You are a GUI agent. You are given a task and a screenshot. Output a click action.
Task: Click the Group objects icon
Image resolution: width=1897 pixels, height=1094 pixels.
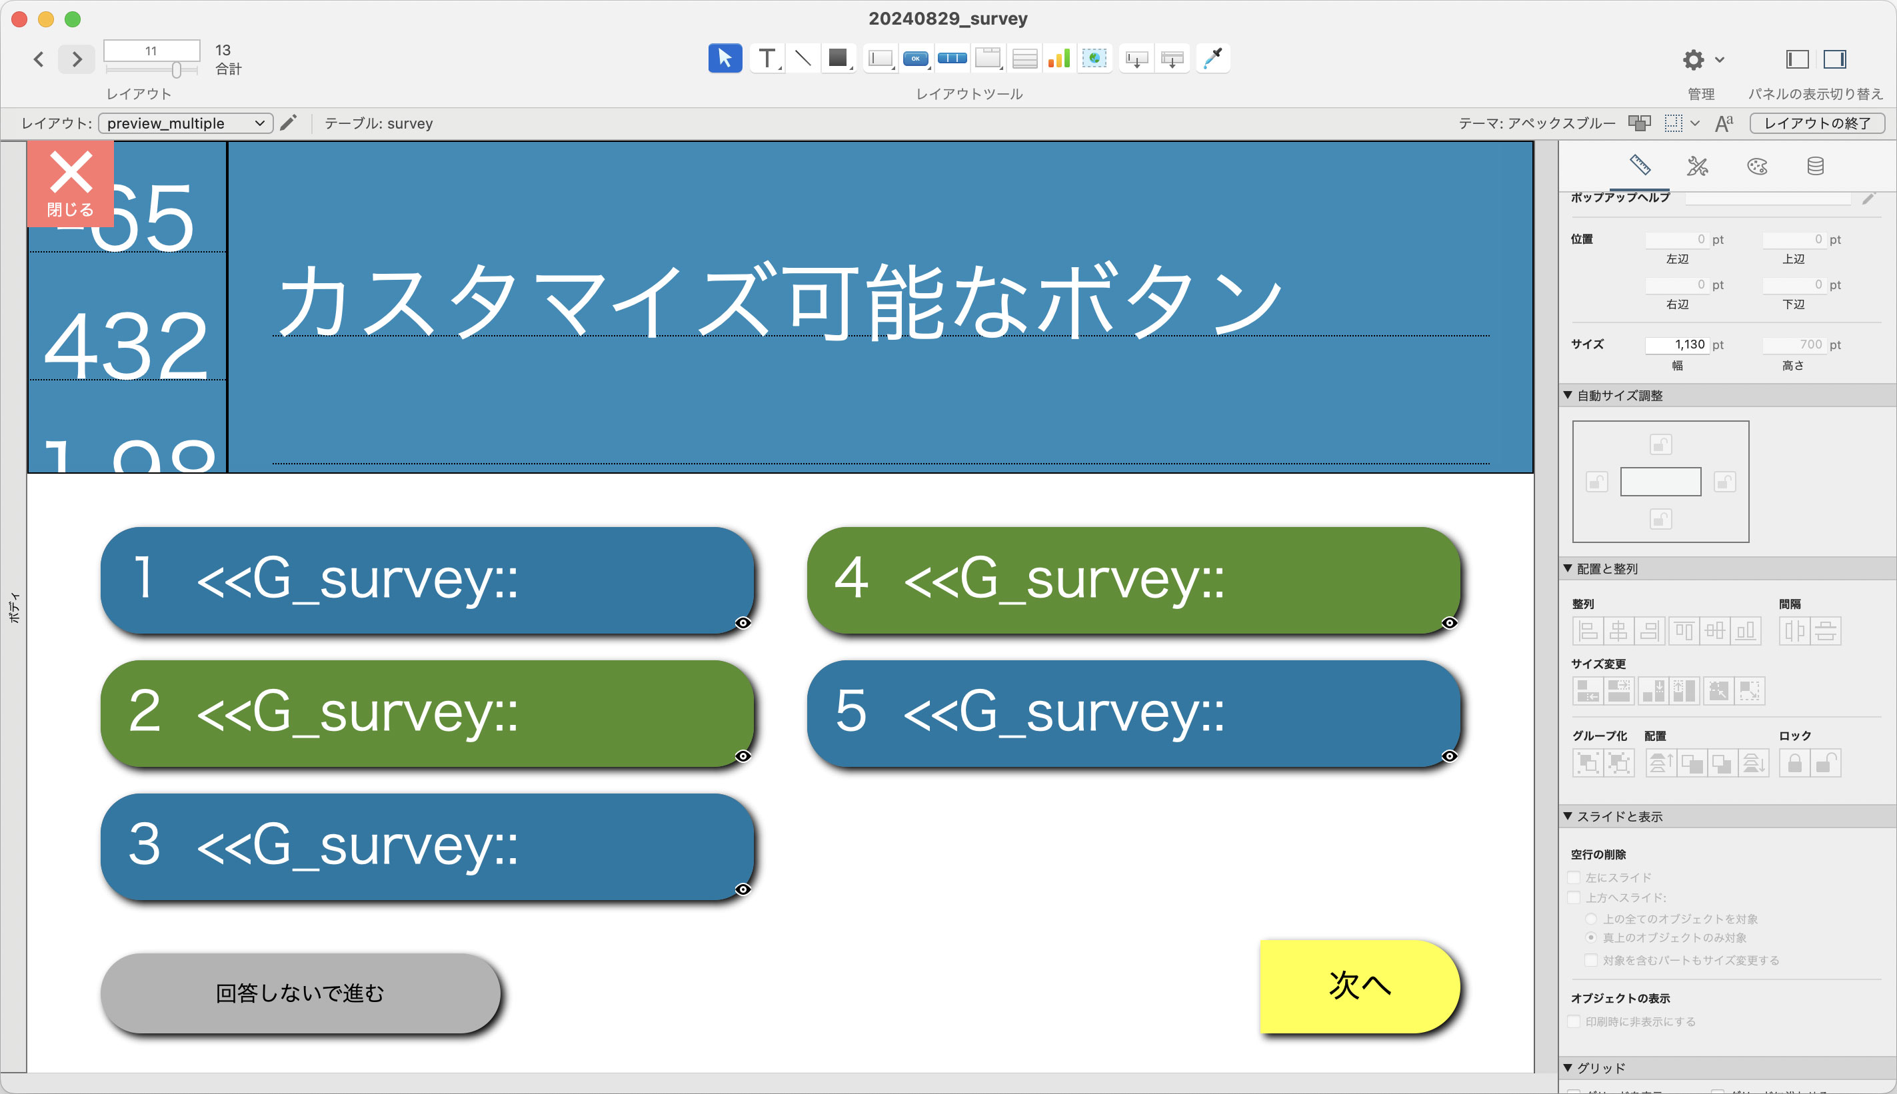tap(1588, 764)
